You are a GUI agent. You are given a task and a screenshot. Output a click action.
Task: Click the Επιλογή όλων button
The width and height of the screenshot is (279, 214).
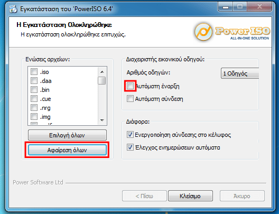point(67,135)
